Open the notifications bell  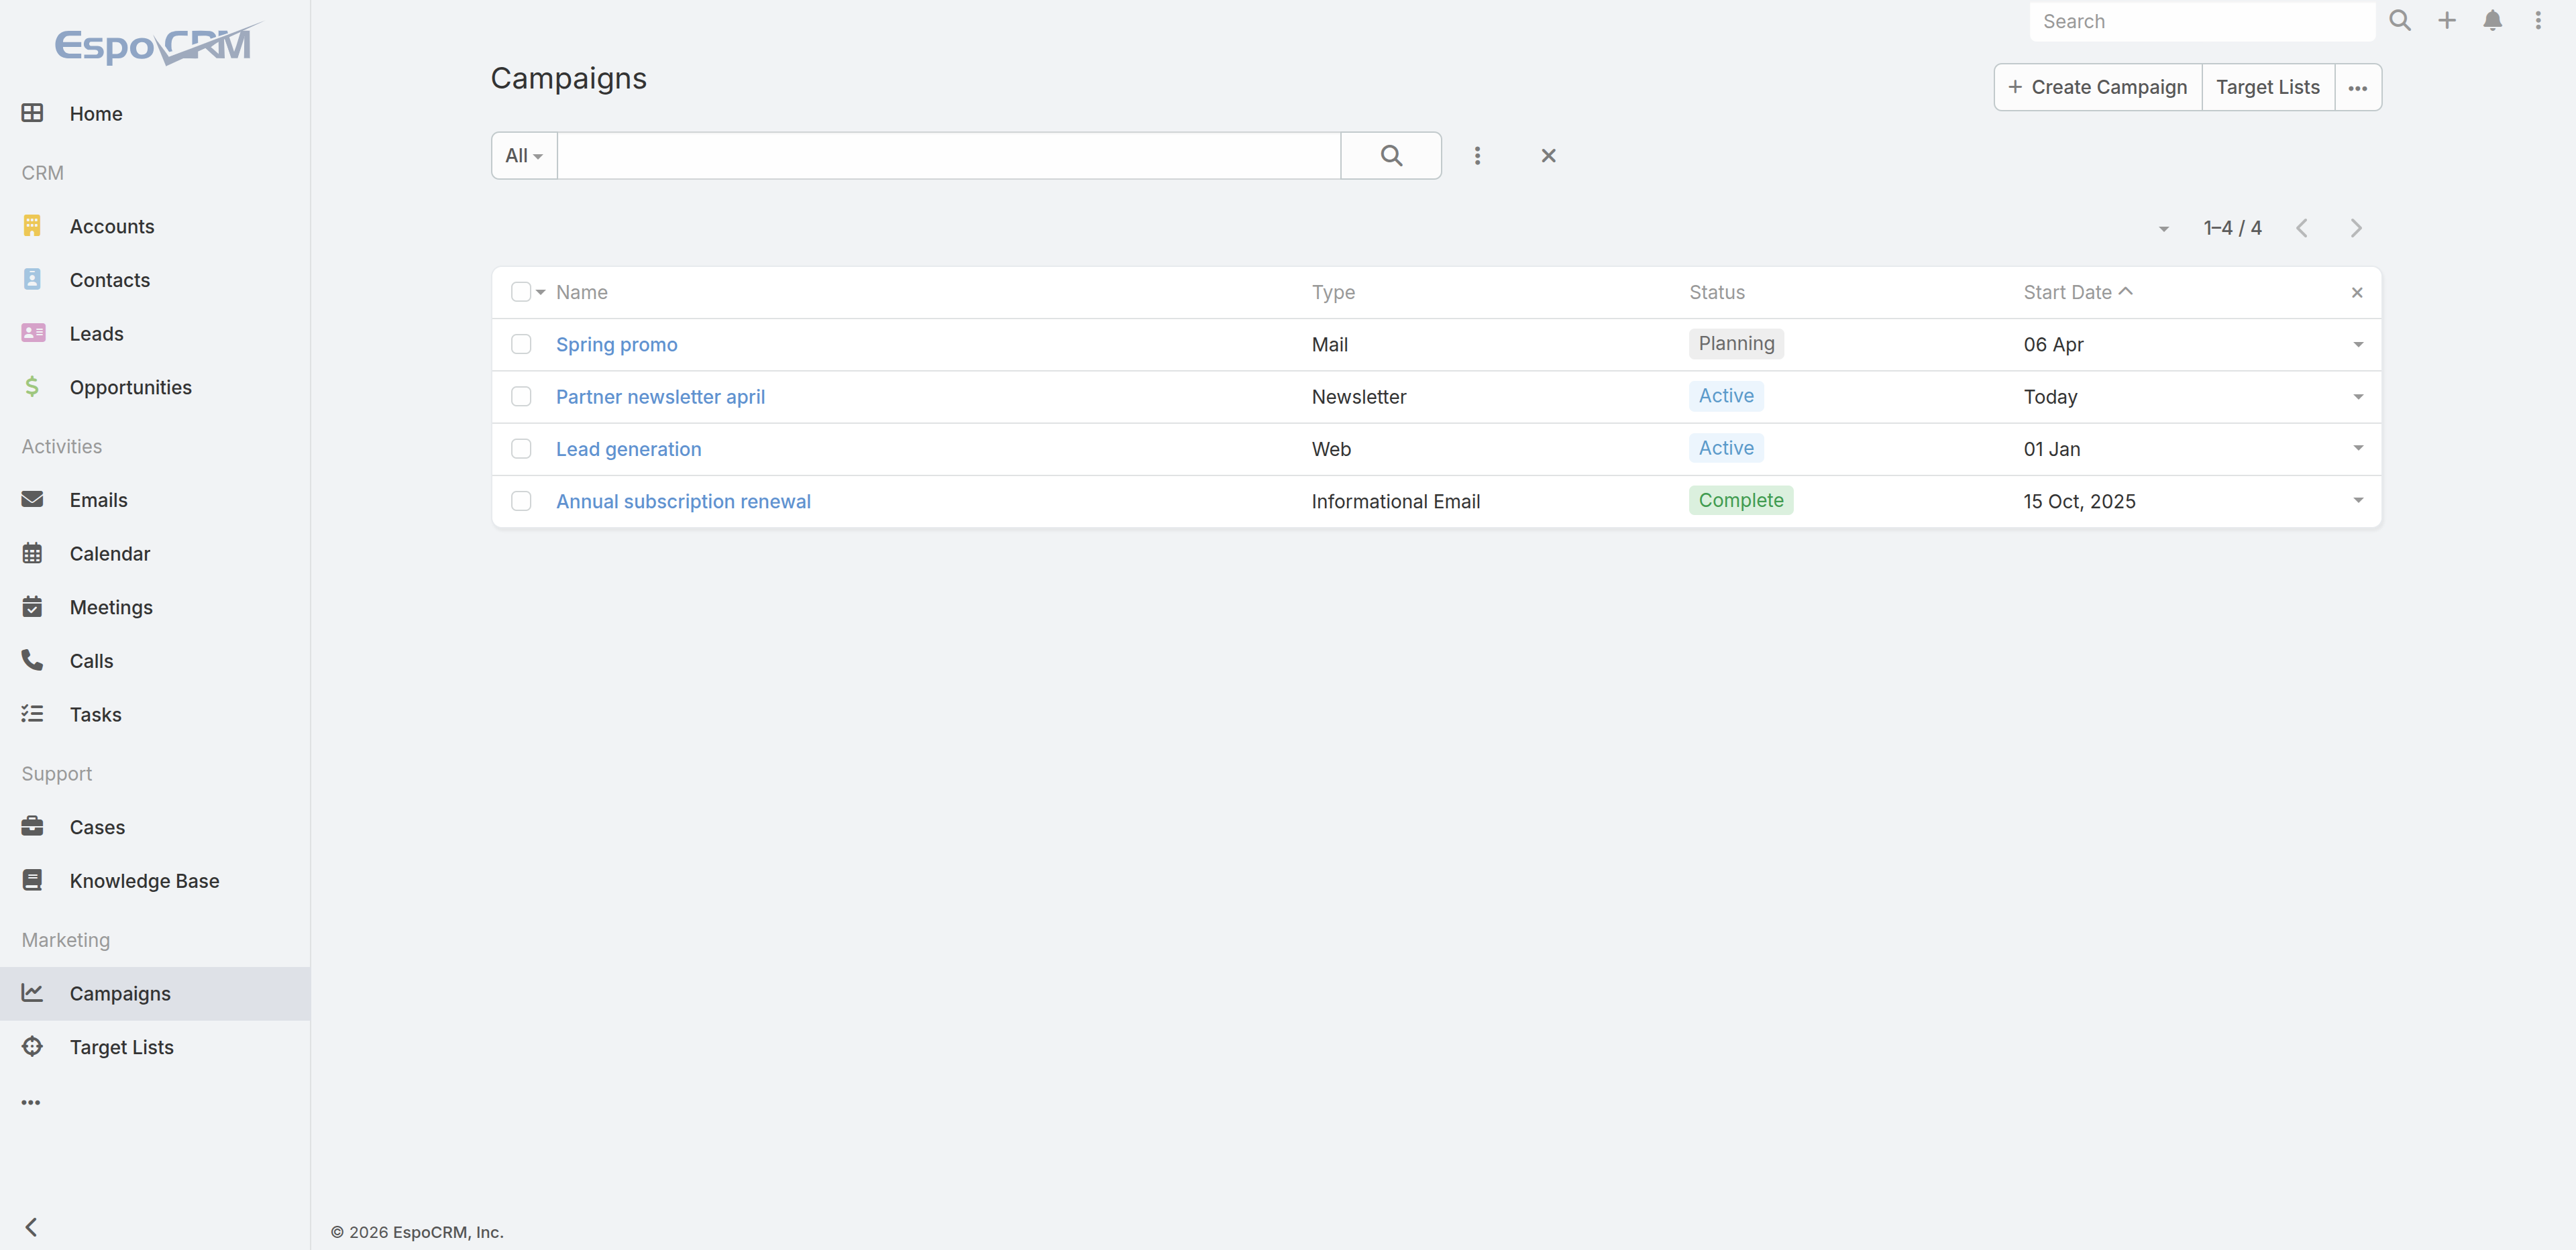tap(2492, 21)
